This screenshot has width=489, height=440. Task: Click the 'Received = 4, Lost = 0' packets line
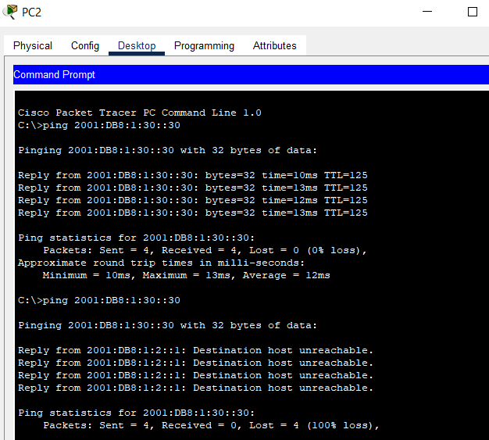pyautogui.click(x=205, y=250)
